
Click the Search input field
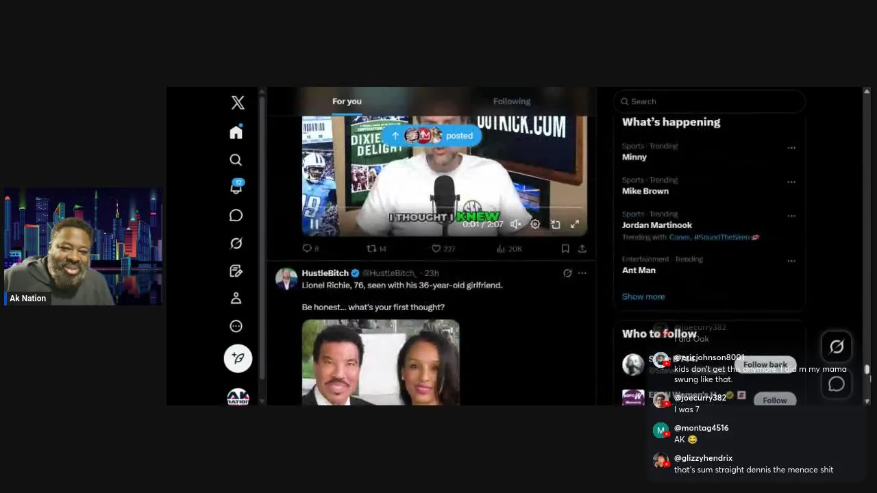pyautogui.click(x=709, y=101)
